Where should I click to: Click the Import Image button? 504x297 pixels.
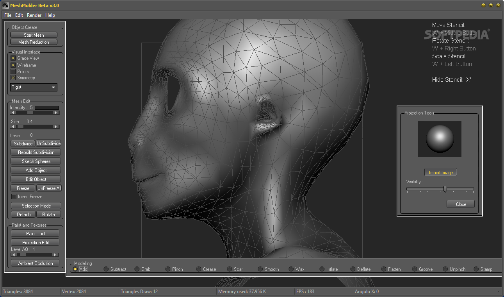coord(441,173)
